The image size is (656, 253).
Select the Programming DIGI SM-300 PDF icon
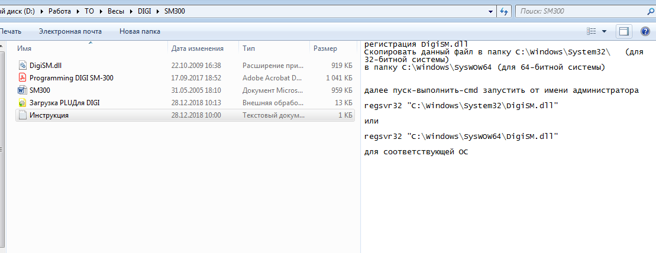[22, 78]
